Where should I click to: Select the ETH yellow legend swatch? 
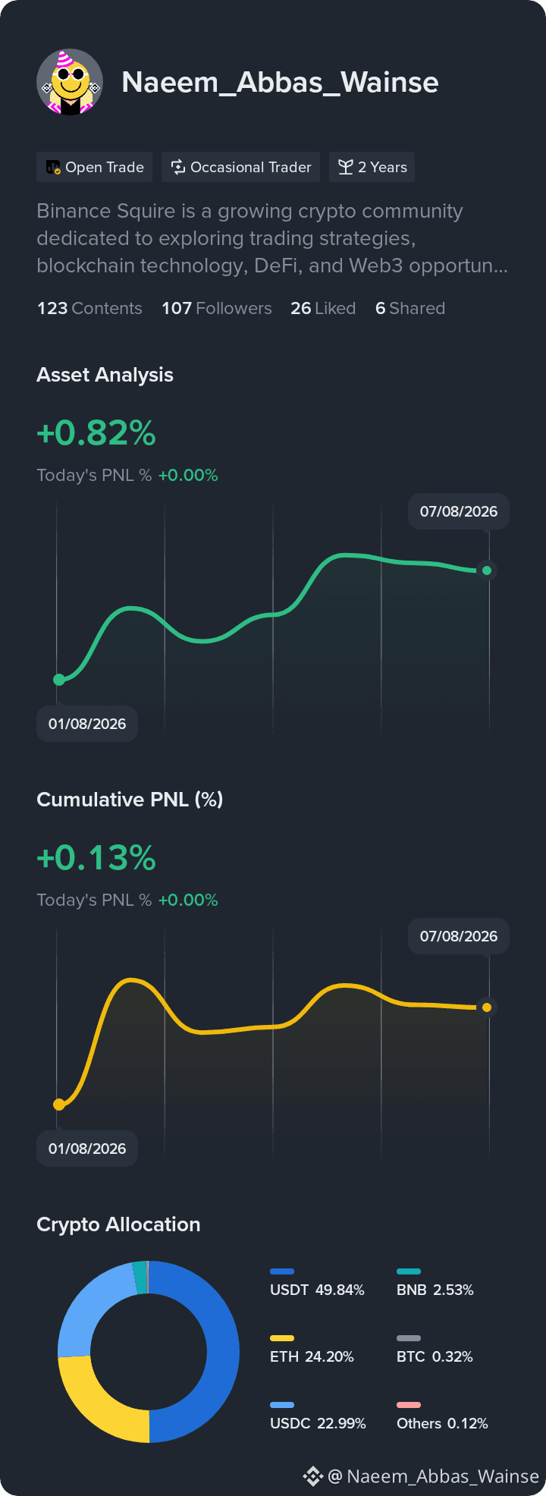coord(282,1338)
